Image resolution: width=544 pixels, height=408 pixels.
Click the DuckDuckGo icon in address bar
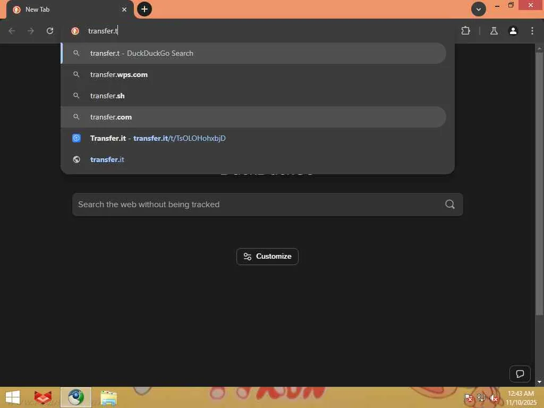click(75, 31)
